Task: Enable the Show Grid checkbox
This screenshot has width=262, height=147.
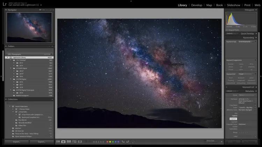Action: (x=205, y=141)
